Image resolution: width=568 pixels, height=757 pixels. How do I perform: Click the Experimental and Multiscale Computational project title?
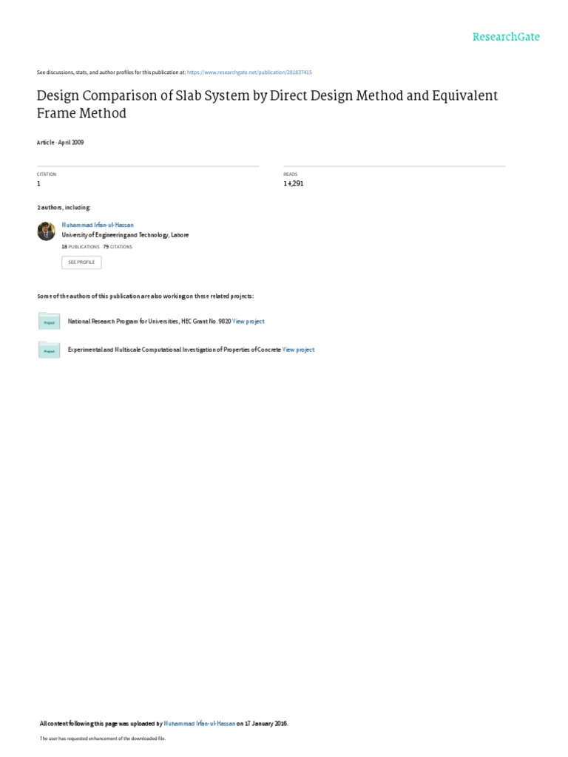175,350
